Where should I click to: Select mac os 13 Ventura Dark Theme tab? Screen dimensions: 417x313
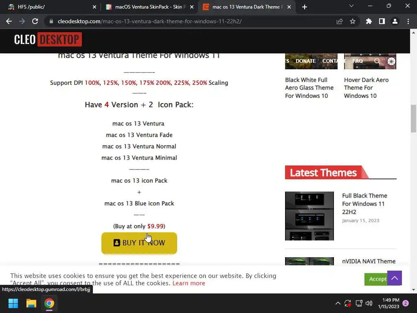[x=247, y=7]
